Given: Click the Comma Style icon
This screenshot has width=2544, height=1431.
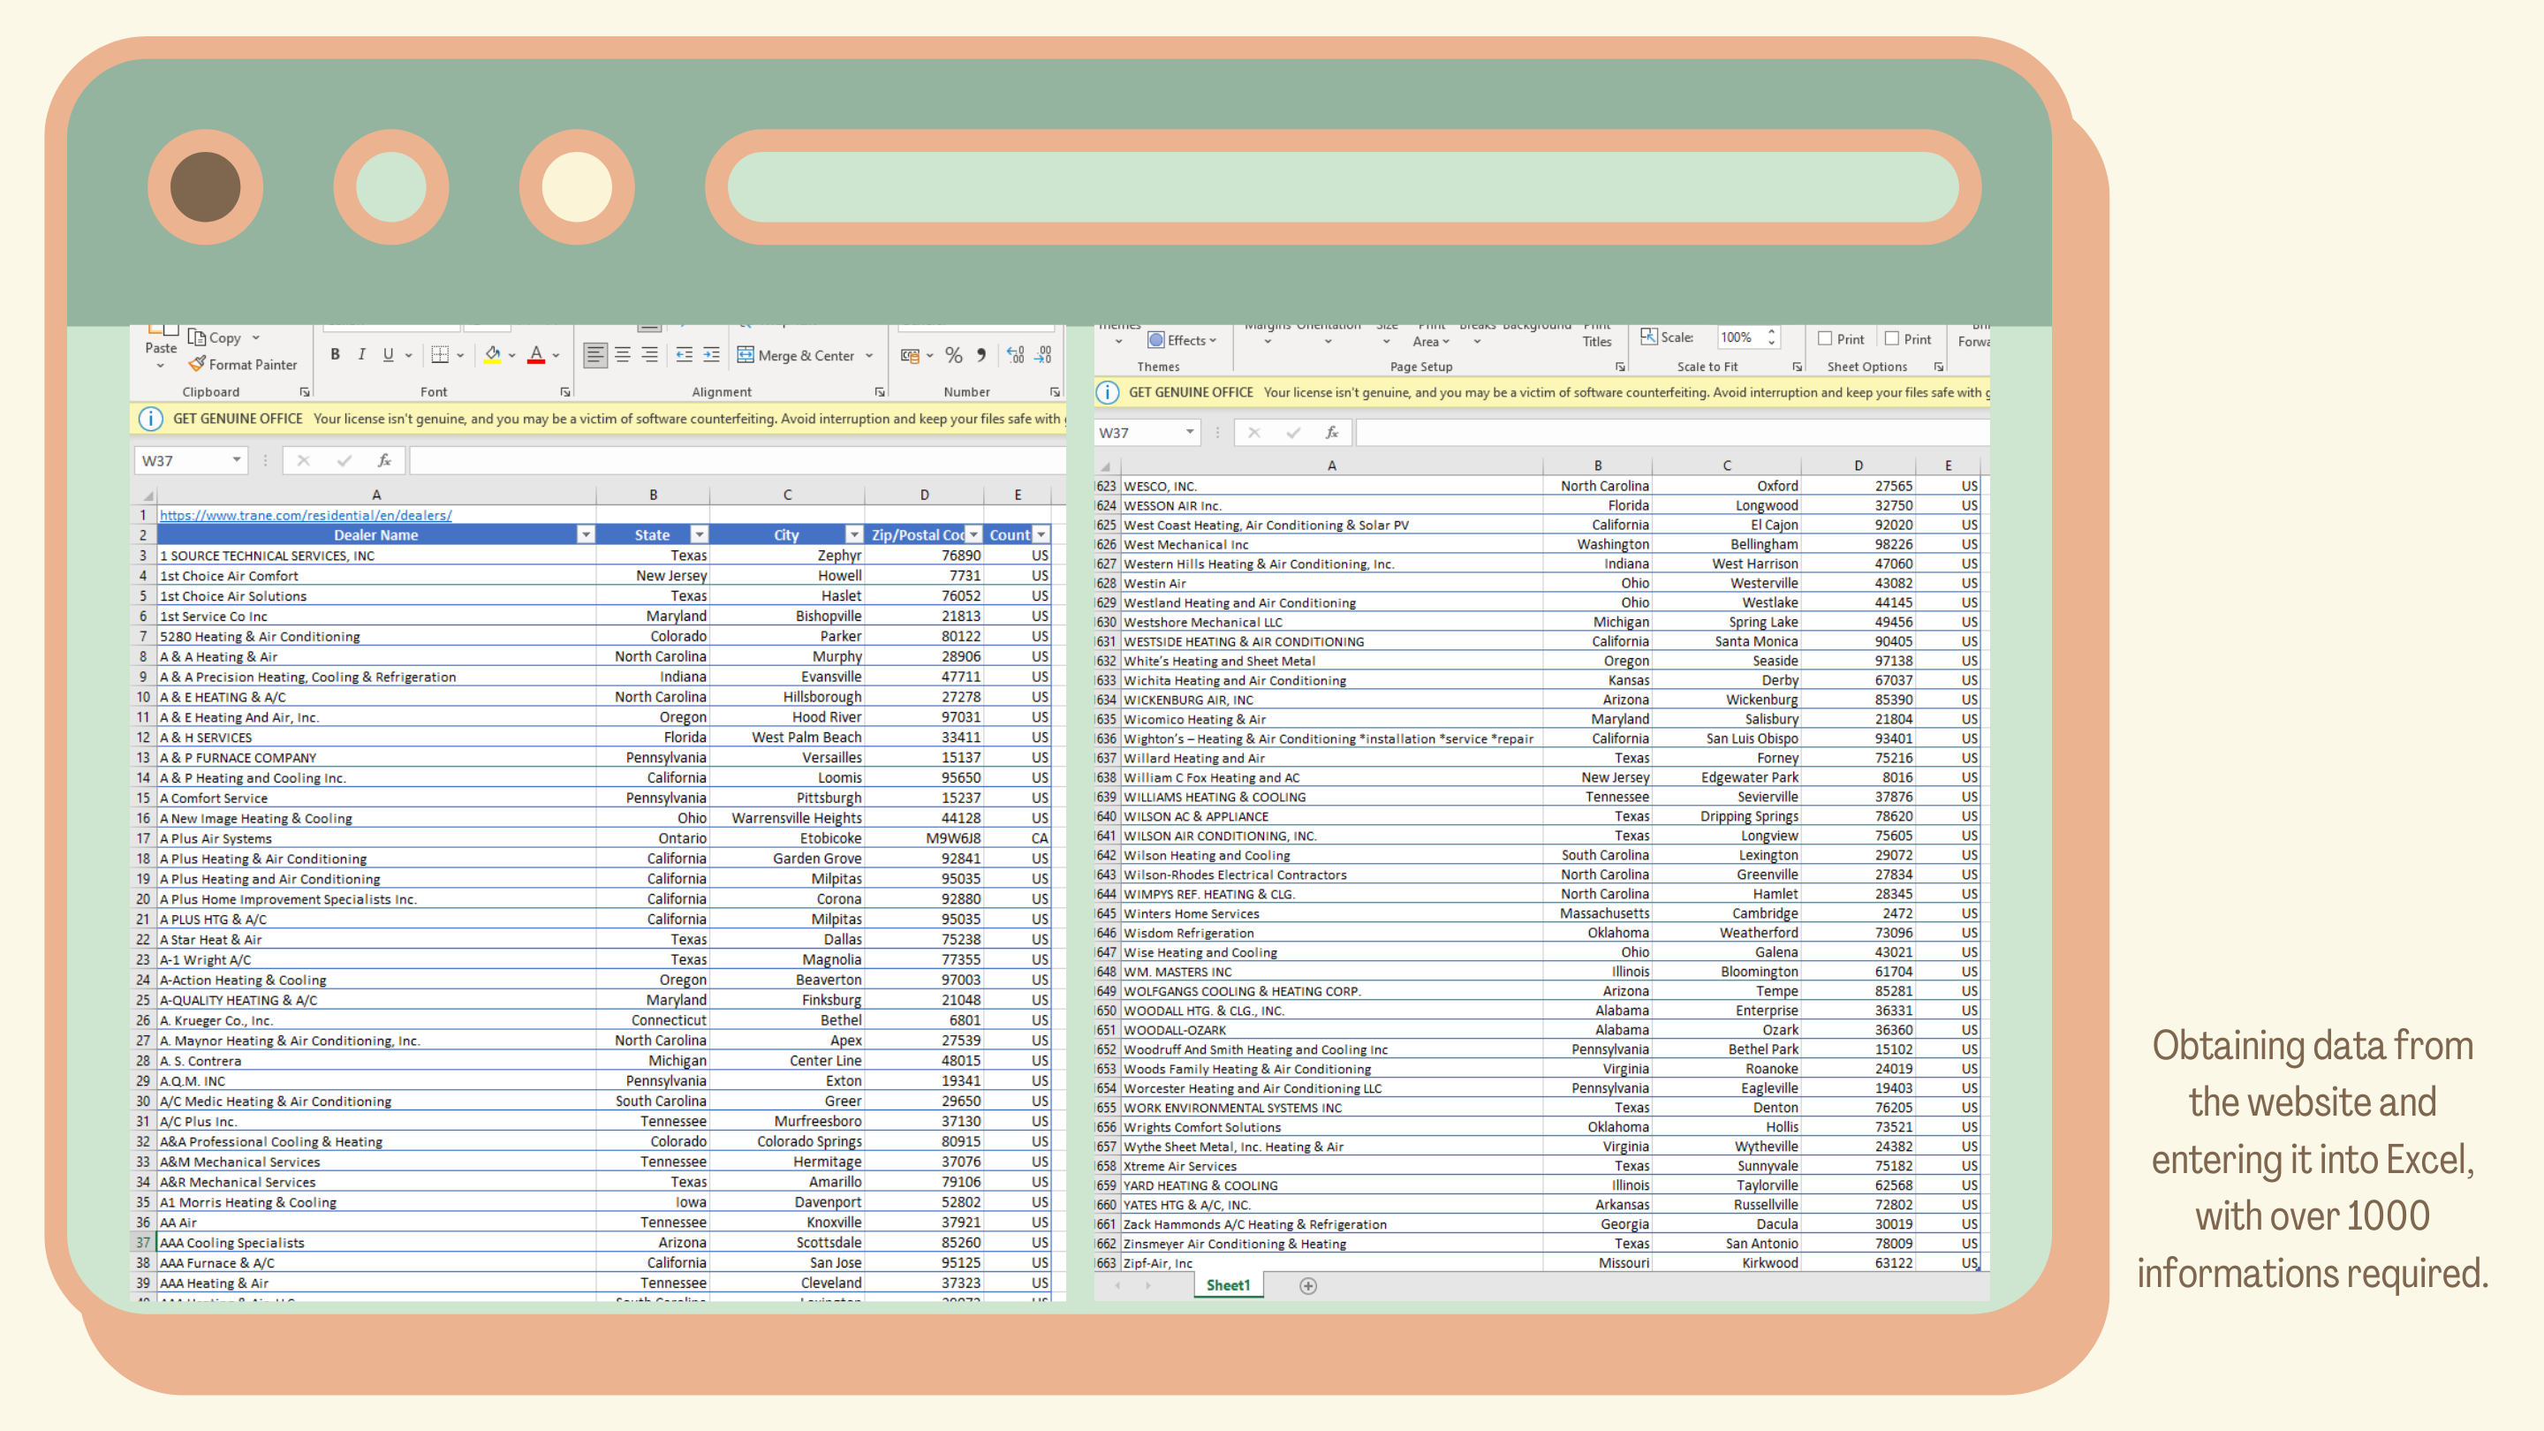Looking at the screenshot, I should pos(980,354).
